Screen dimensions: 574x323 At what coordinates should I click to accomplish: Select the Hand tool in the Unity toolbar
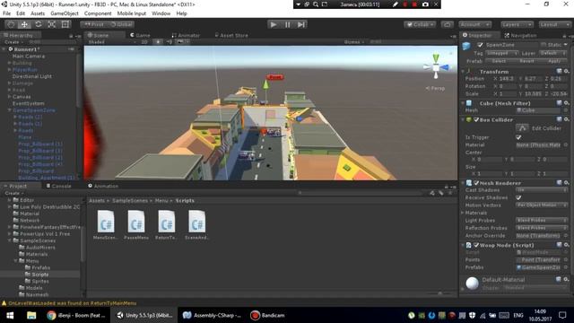(11, 24)
